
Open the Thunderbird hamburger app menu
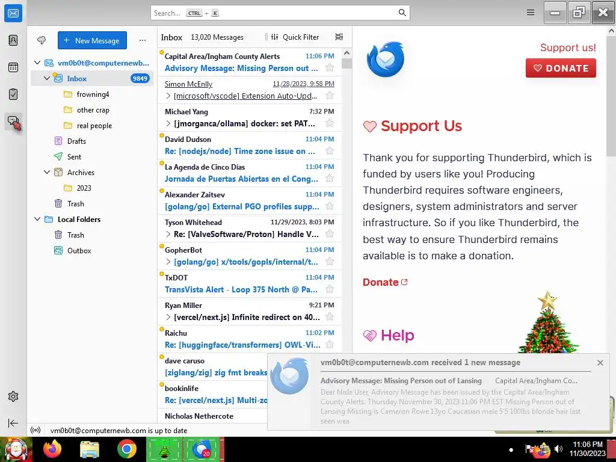(531, 13)
